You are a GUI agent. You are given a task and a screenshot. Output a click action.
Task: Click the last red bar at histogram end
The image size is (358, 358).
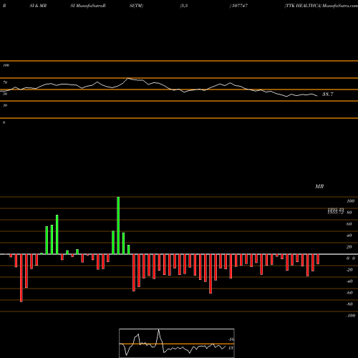(x=318, y=259)
